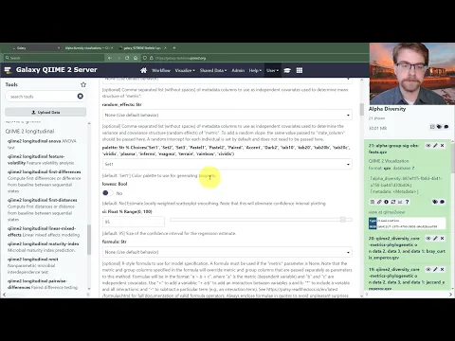Click history tags icon below Alpha Diversity
The height and width of the screenshot is (341, 455).
(439, 127)
